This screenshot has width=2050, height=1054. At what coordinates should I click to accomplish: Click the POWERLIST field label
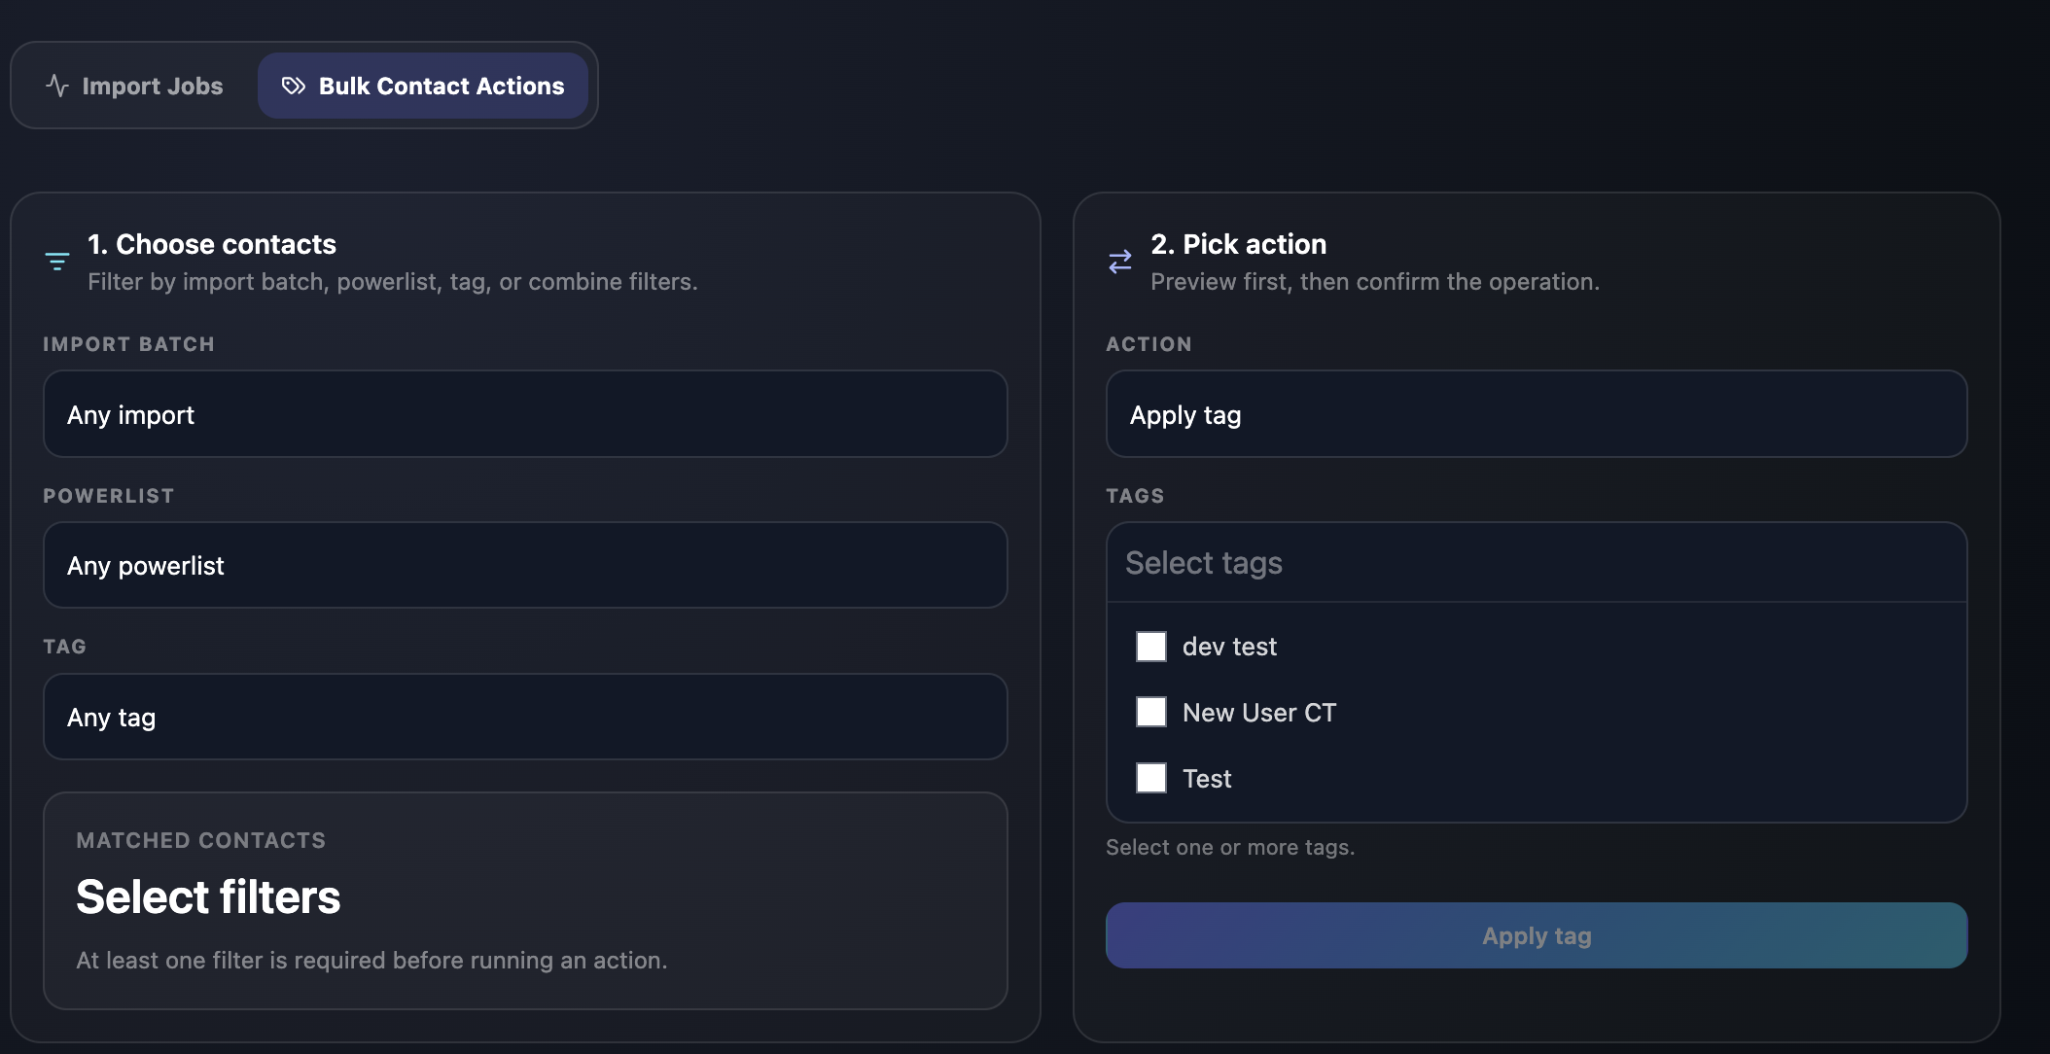point(109,496)
